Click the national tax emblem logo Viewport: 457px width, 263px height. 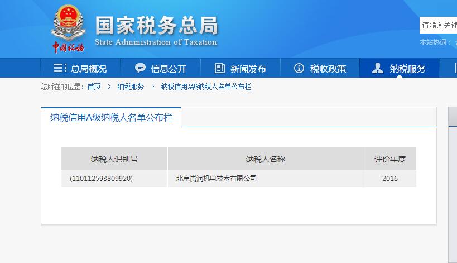pyautogui.click(x=68, y=22)
